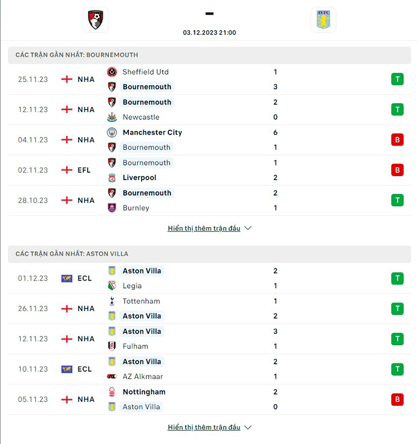The height and width of the screenshot is (444, 418).
Task: Click the Bournemouth crest in the header
Action: click(x=96, y=20)
